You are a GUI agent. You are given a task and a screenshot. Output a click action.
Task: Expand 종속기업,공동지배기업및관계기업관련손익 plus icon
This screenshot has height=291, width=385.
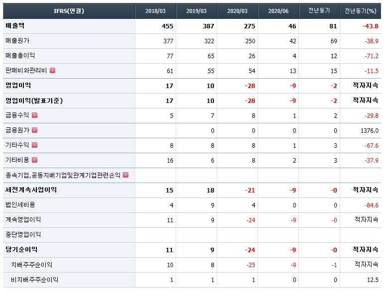tap(125, 175)
